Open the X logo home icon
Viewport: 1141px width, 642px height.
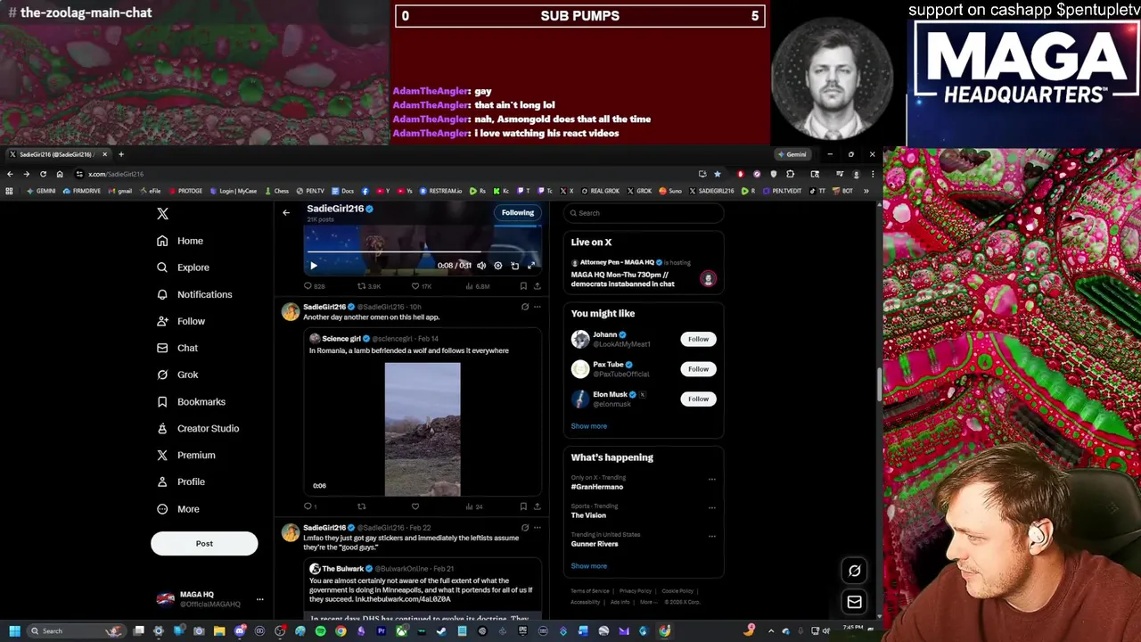coord(162,214)
